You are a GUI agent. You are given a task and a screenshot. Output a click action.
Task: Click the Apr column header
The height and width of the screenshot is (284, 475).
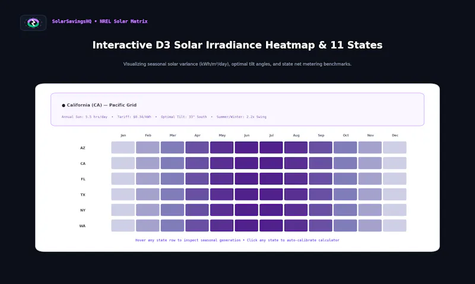(198, 135)
